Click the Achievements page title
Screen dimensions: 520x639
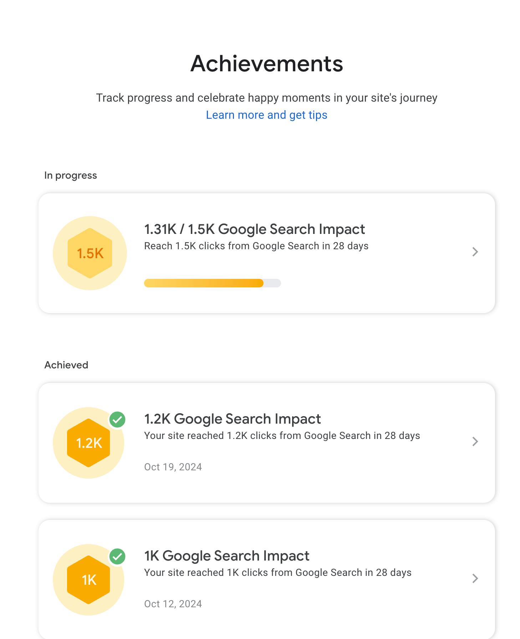pyautogui.click(x=266, y=64)
